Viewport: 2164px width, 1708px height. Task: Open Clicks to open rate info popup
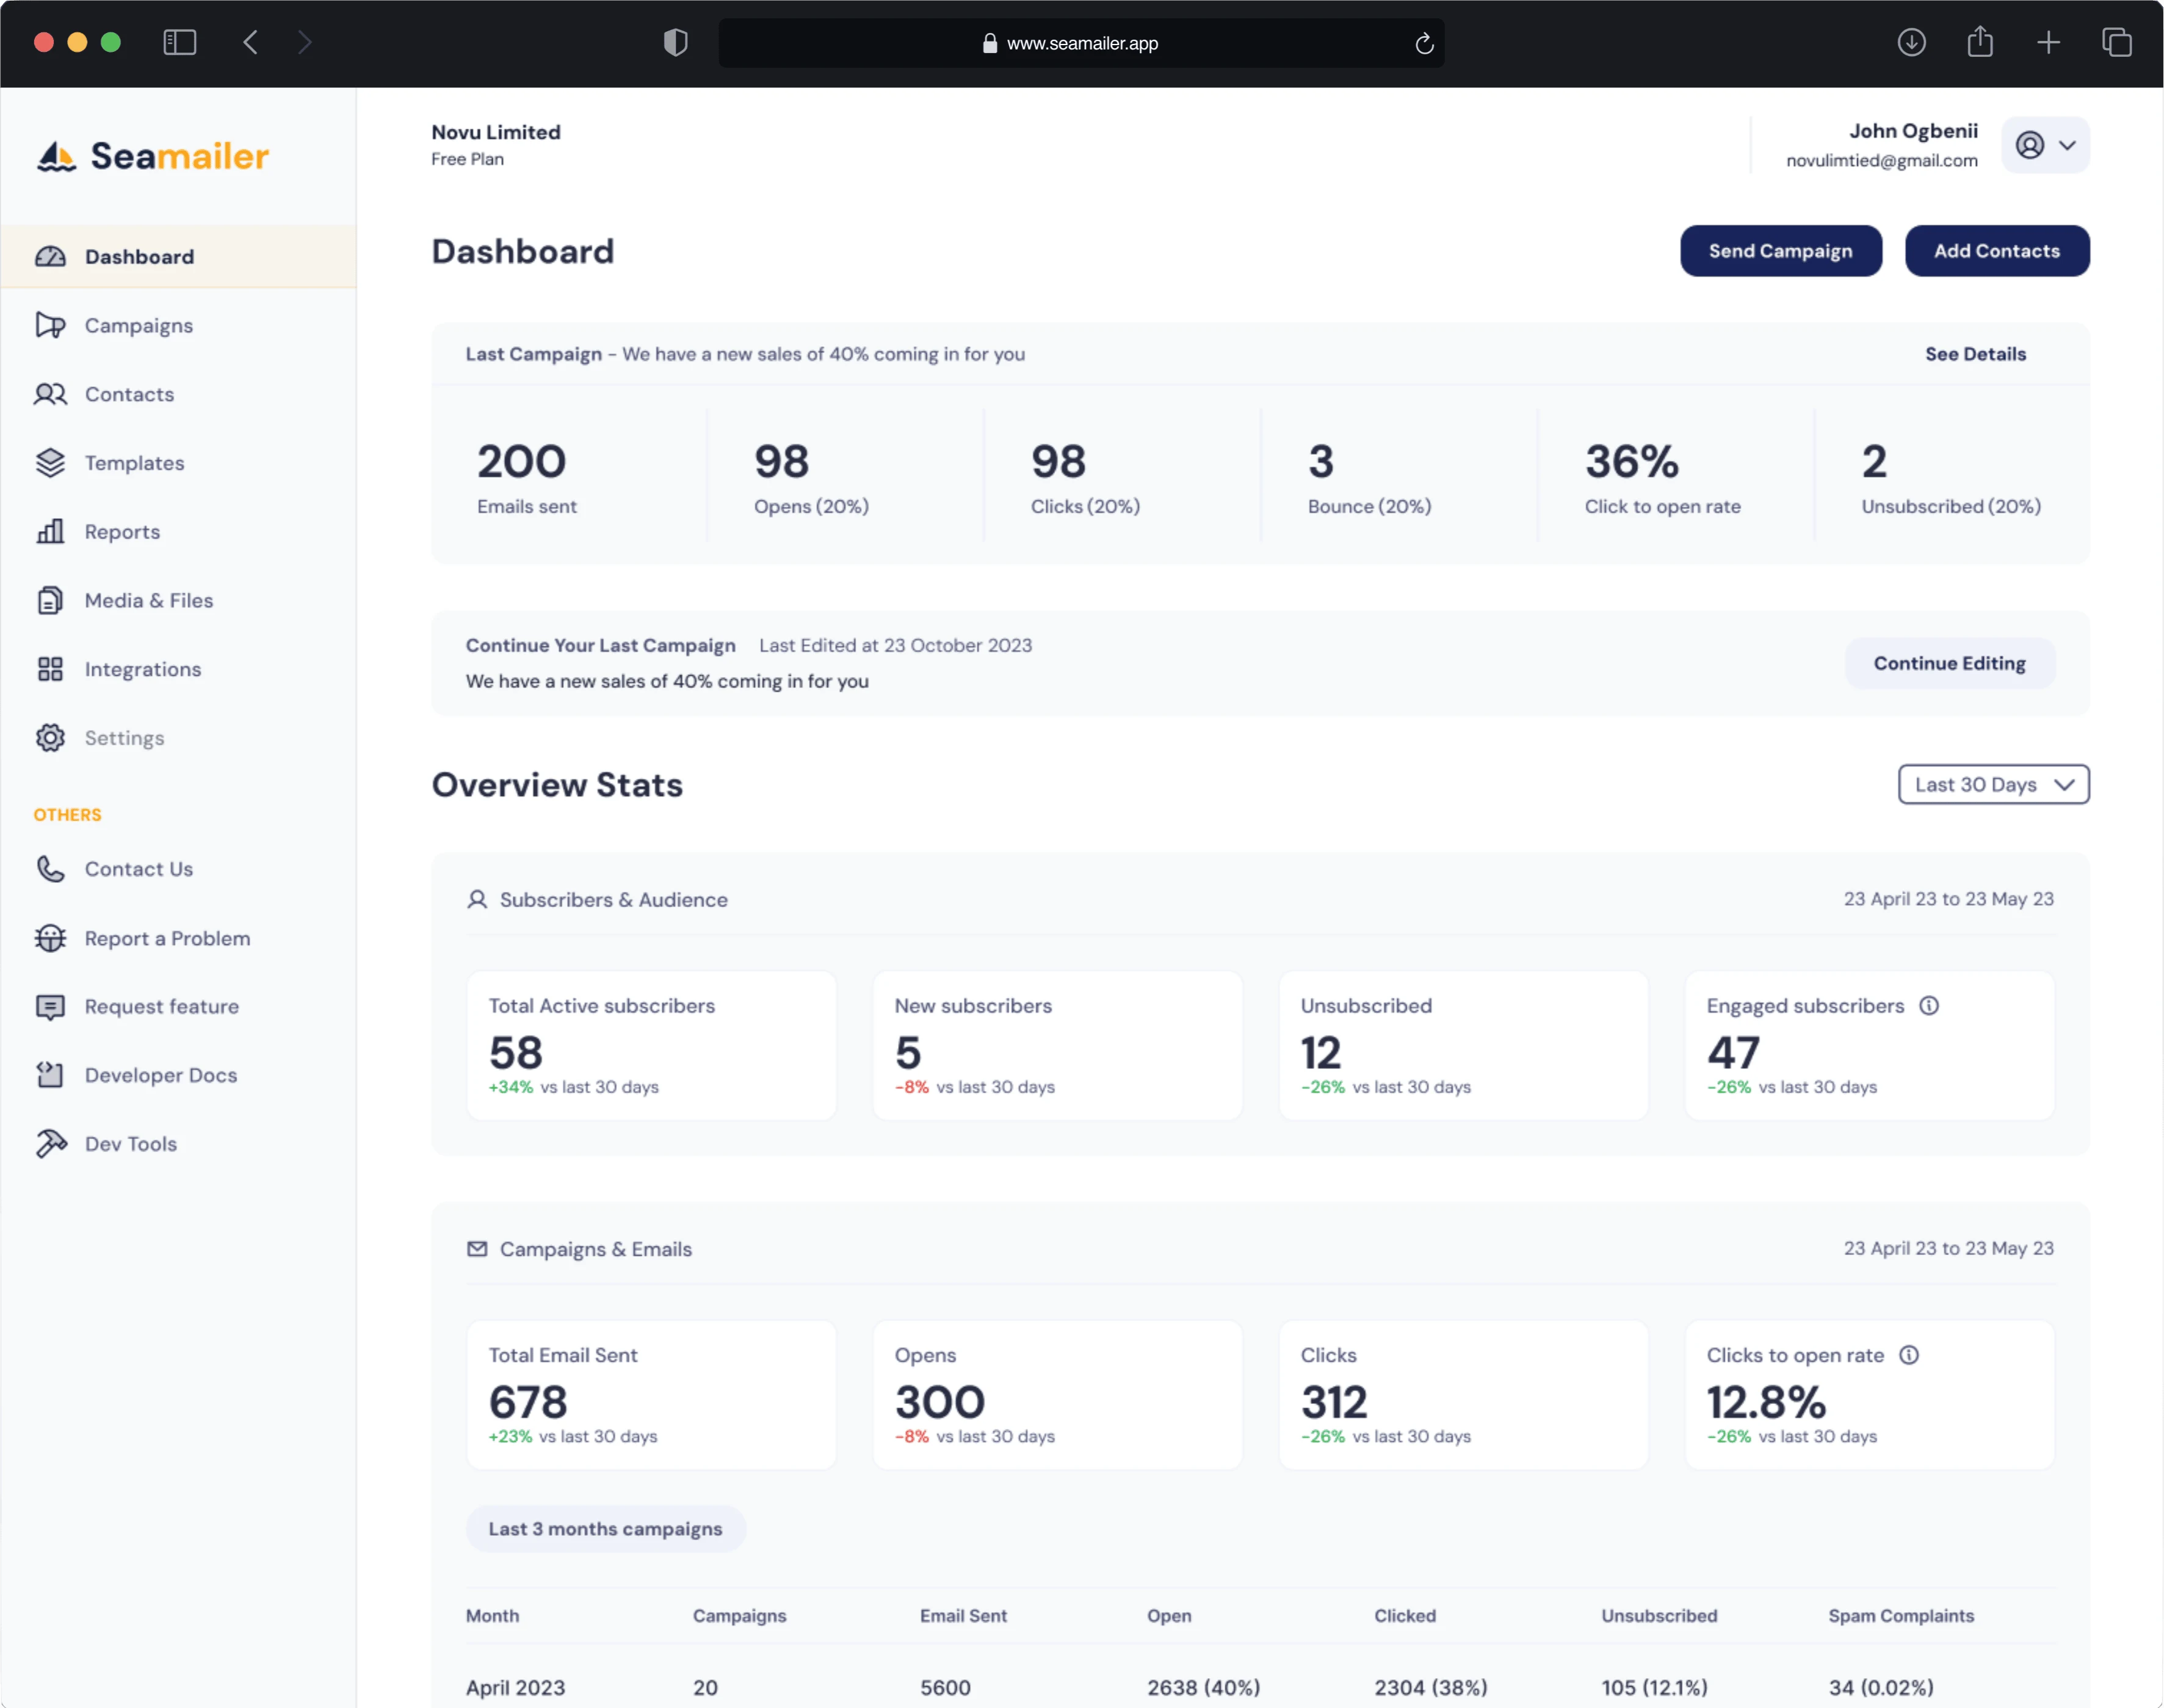tap(1911, 1355)
